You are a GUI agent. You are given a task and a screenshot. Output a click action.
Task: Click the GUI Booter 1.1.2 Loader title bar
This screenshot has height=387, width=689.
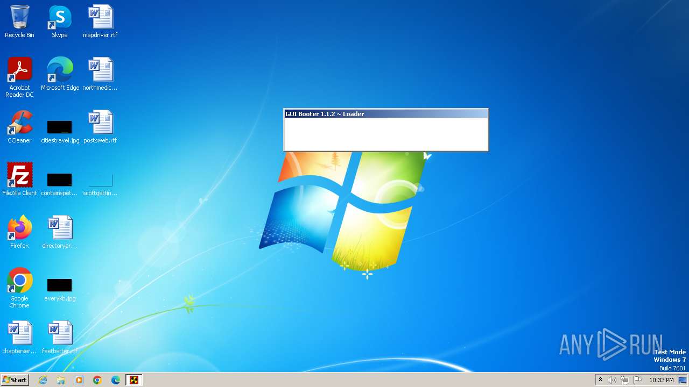[x=386, y=114]
